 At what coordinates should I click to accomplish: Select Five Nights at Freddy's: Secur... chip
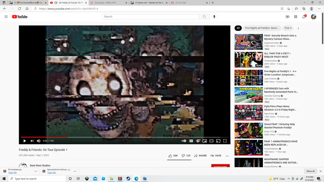point(262,28)
